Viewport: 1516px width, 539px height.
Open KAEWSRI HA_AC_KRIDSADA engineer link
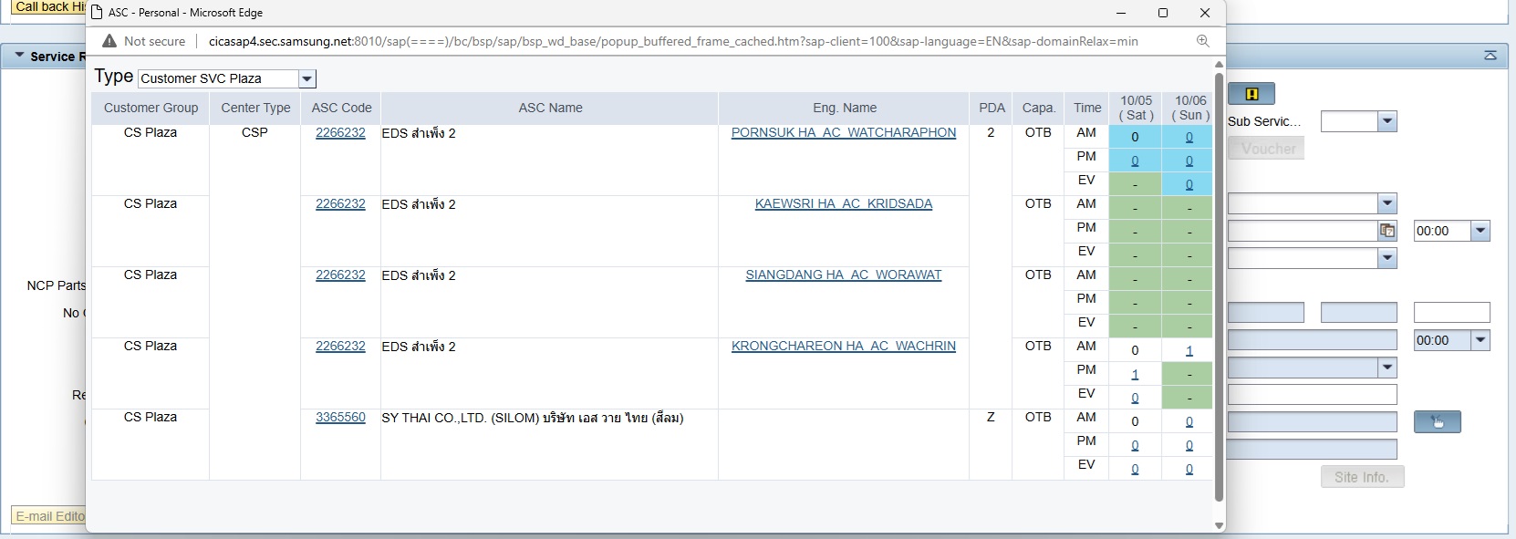pyautogui.click(x=844, y=203)
